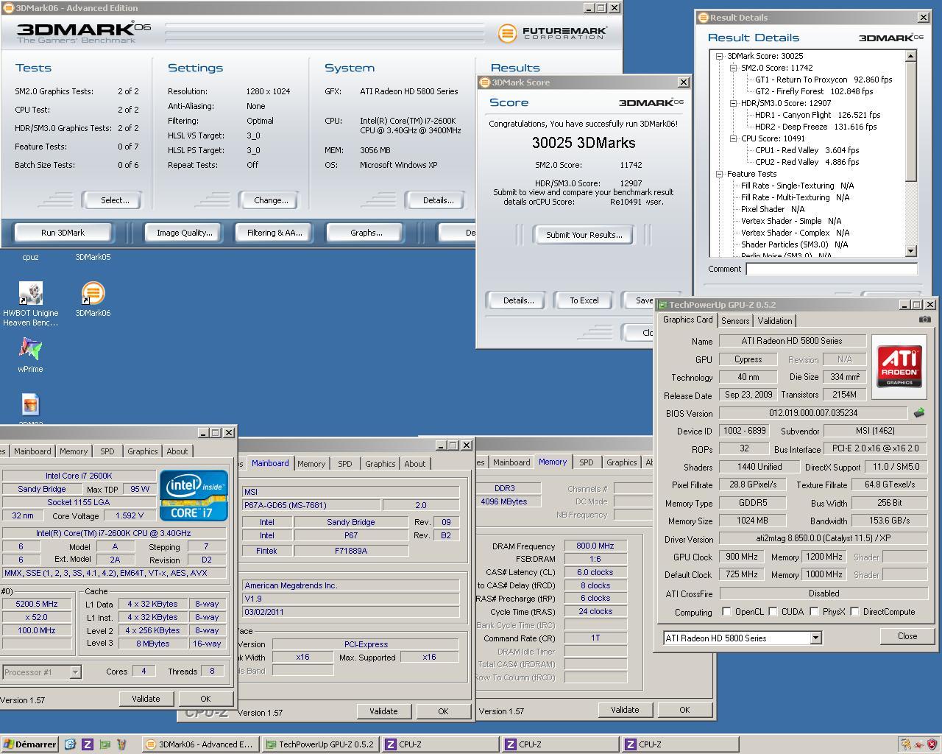
Task: Open the Internet Explorer quick launch icon
Action: (x=70, y=744)
